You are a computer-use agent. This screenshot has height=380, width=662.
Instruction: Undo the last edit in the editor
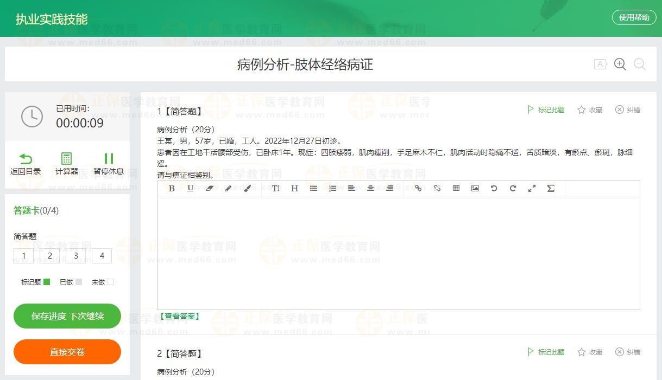[x=494, y=189]
